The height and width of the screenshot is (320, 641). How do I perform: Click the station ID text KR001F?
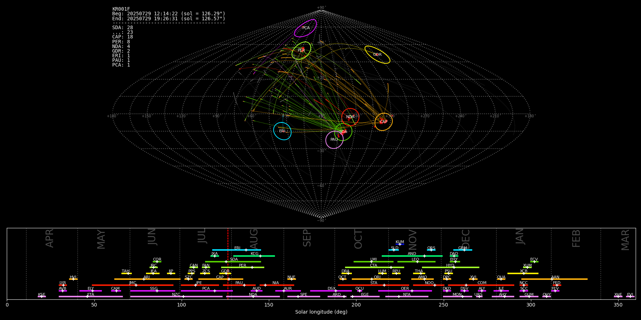[x=121, y=9]
